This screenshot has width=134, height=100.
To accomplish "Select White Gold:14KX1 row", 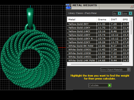I will (98, 57).
